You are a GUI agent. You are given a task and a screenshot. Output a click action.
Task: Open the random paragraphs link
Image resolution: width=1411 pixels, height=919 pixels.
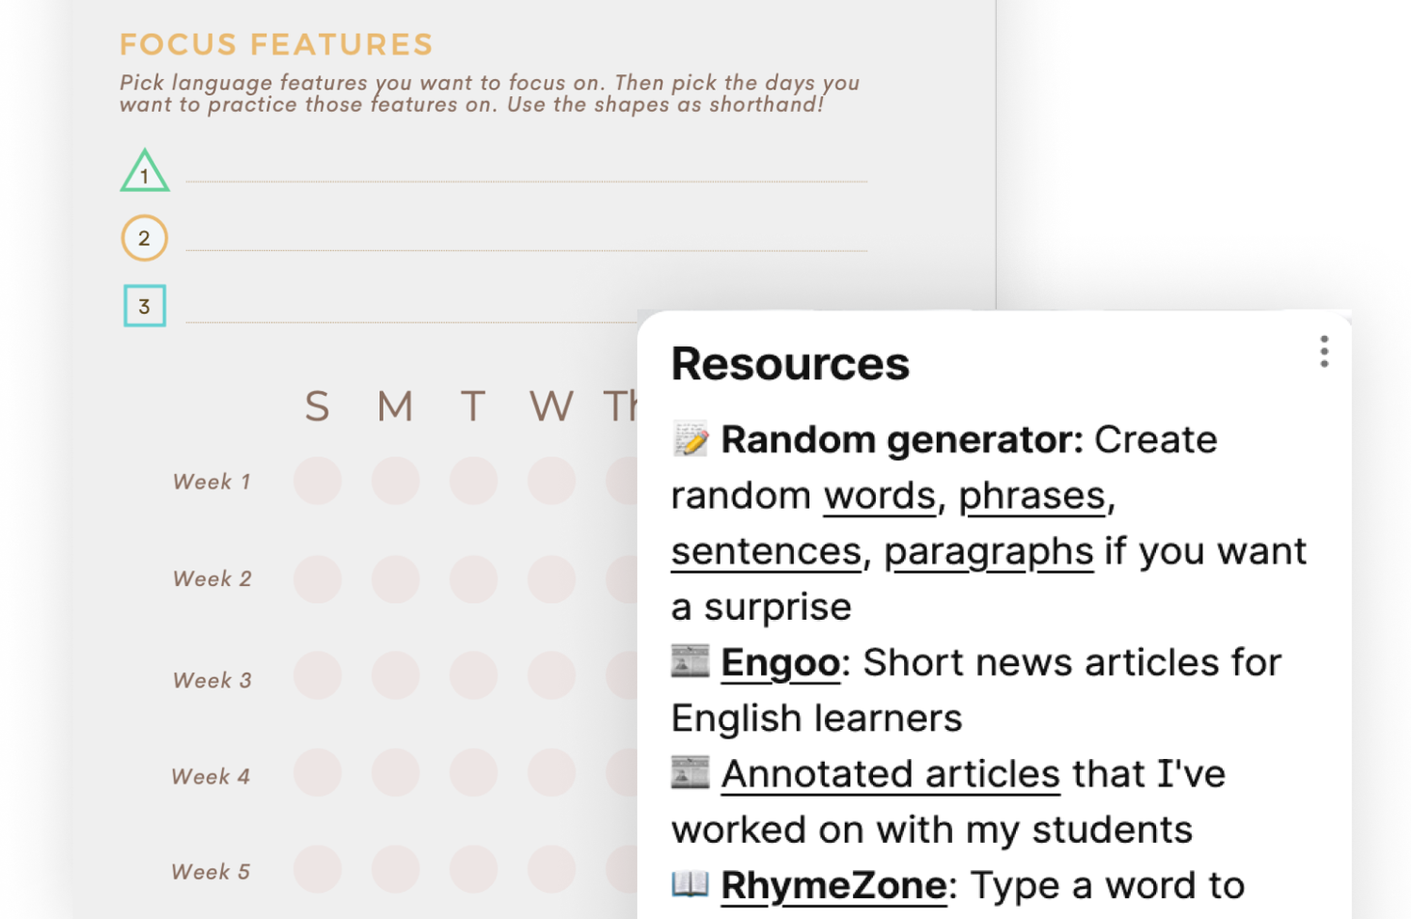(x=989, y=551)
